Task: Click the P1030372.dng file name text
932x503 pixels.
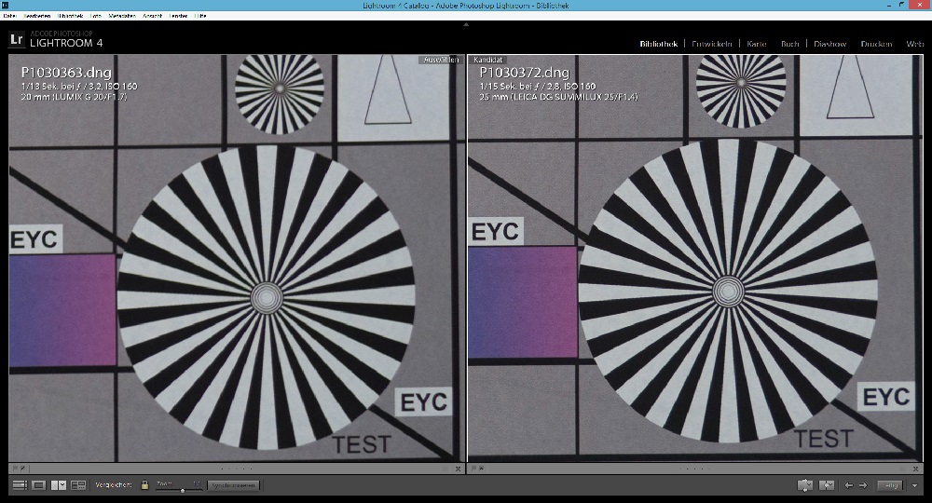Action: tap(524, 73)
